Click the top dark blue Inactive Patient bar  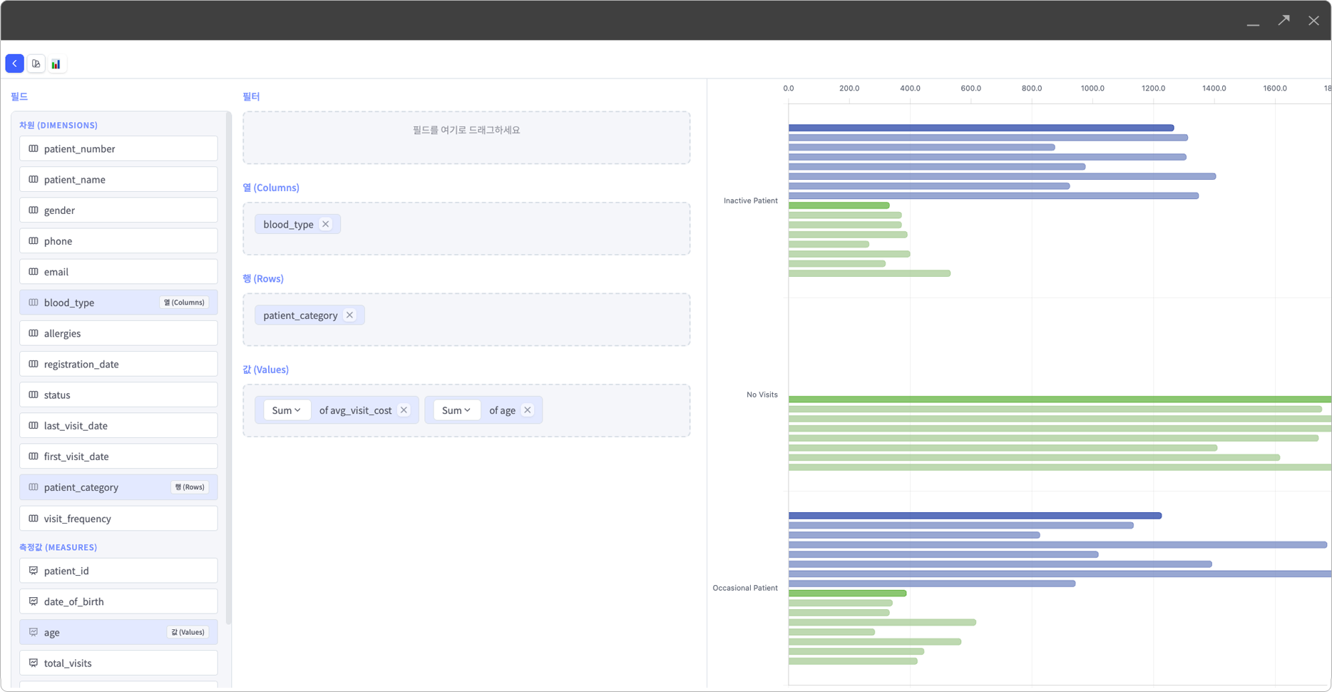(980, 128)
